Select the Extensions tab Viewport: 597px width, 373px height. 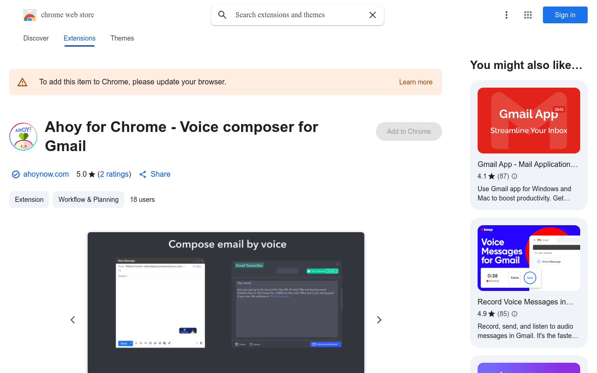[80, 38]
